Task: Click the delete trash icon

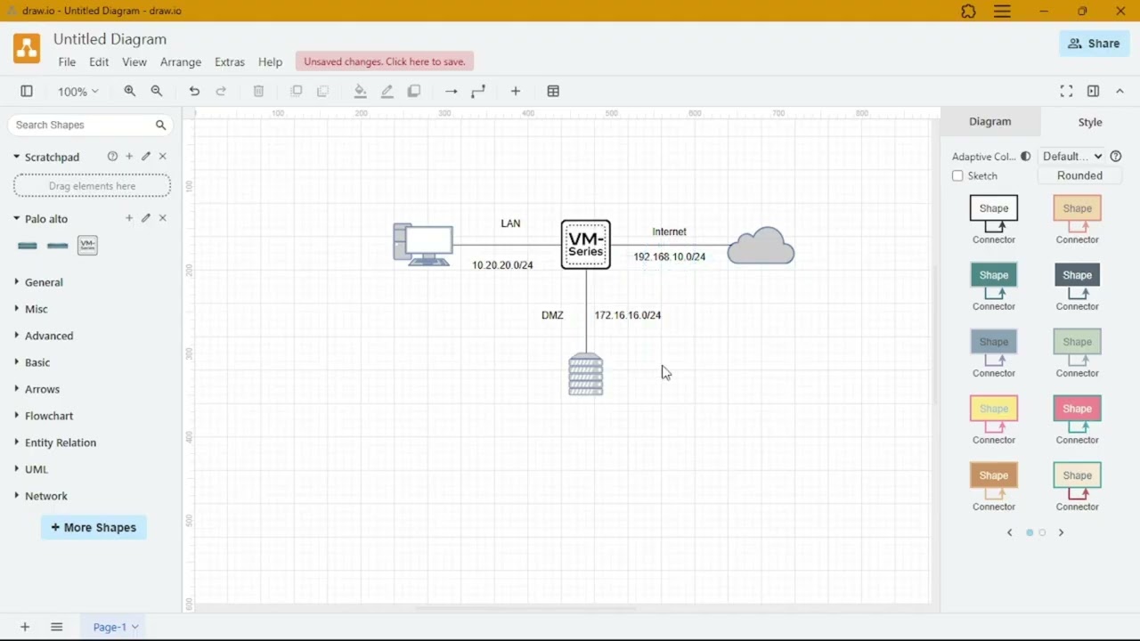Action: pyautogui.click(x=258, y=91)
